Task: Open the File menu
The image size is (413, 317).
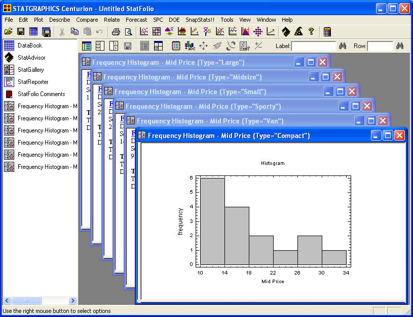Action: pos(9,20)
